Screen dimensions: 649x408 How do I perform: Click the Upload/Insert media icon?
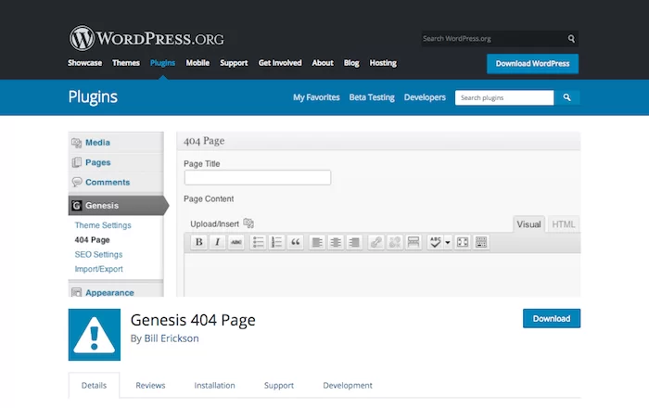pyautogui.click(x=248, y=223)
